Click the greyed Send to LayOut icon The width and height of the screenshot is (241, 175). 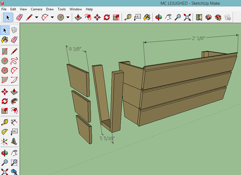pos(228,17)
